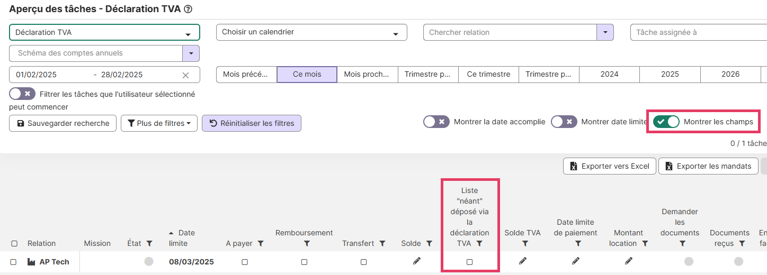
Task: Edit Date limite de paiement pencil icon
Action: (x=576, y=261)
